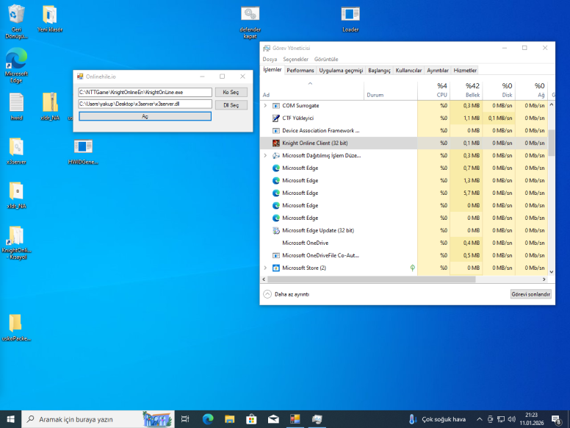The width and height of the screenshot is (570, 428).
Task: Expand the COM Surrogate process group
Action: pos(265,106)
